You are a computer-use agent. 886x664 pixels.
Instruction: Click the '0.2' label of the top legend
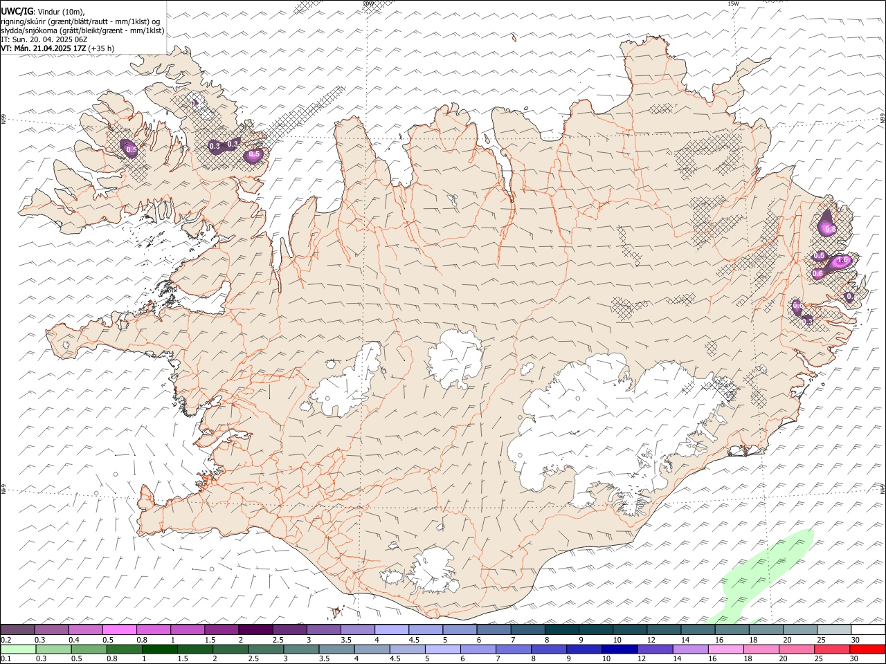6,640
